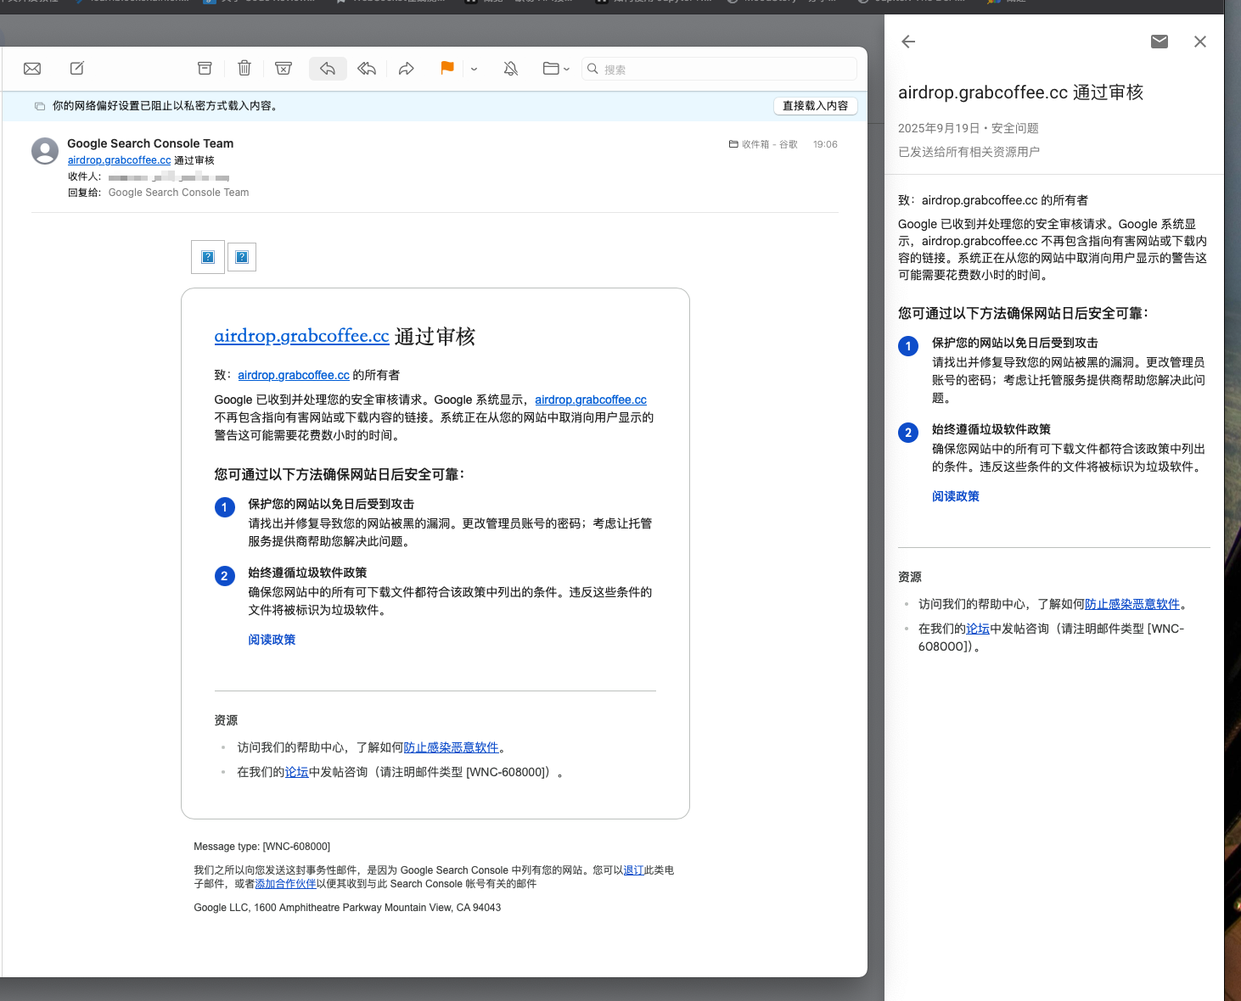The image size is (1241, 1001).
Task: Reply all to this message
Action: pos(367,68)
